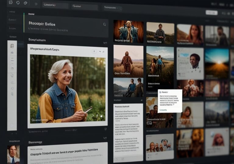Click the link at the bottom of the white popup note
This screenshot has width=234, height=164.
click(x=163, y=110)
